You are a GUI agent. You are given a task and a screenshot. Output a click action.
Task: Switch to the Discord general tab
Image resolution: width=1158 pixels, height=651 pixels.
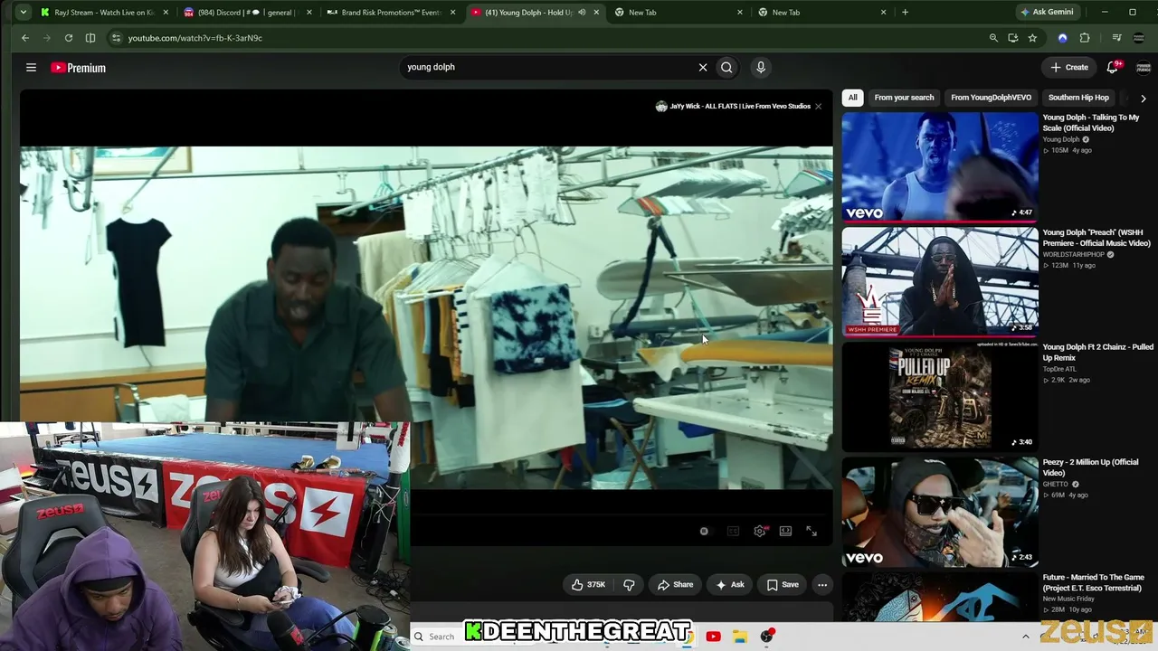(248, 13)
